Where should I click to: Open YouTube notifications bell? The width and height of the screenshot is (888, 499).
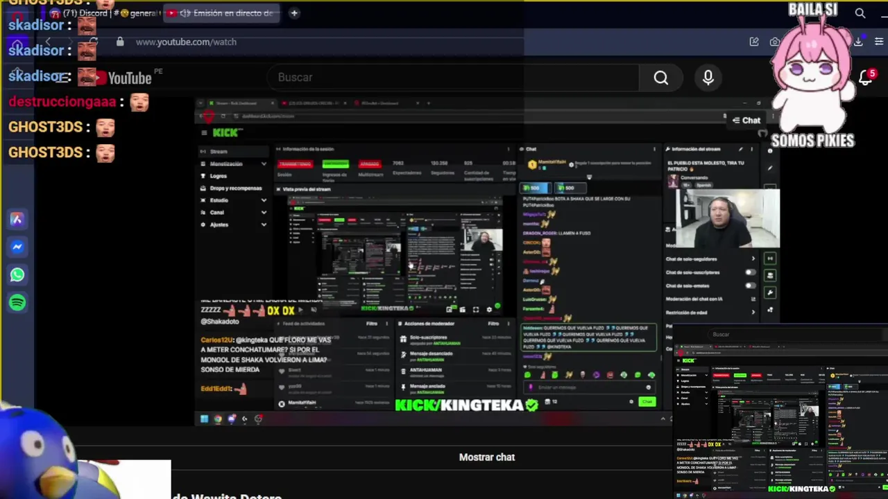point(865,78)
